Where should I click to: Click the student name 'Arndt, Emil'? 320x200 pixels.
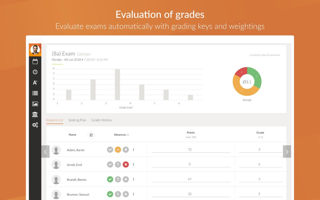(74, 165)
